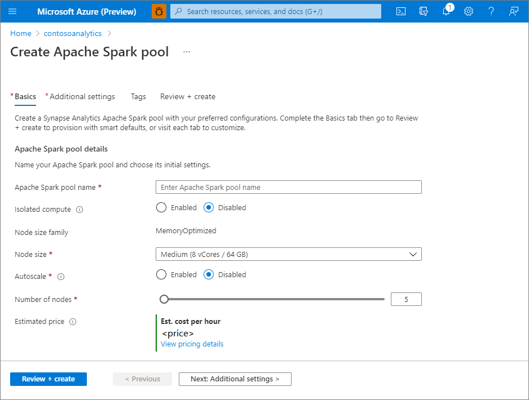Screen dimensions: 529x400
Task: Click the bug report icon
Action: point(159,11)
